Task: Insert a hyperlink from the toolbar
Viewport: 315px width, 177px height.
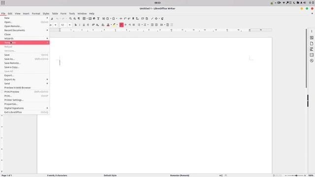Action: [x=121, y=19]
